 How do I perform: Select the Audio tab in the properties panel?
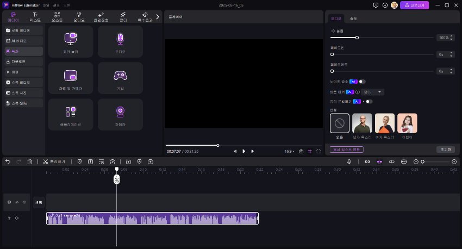click(336, 18)
